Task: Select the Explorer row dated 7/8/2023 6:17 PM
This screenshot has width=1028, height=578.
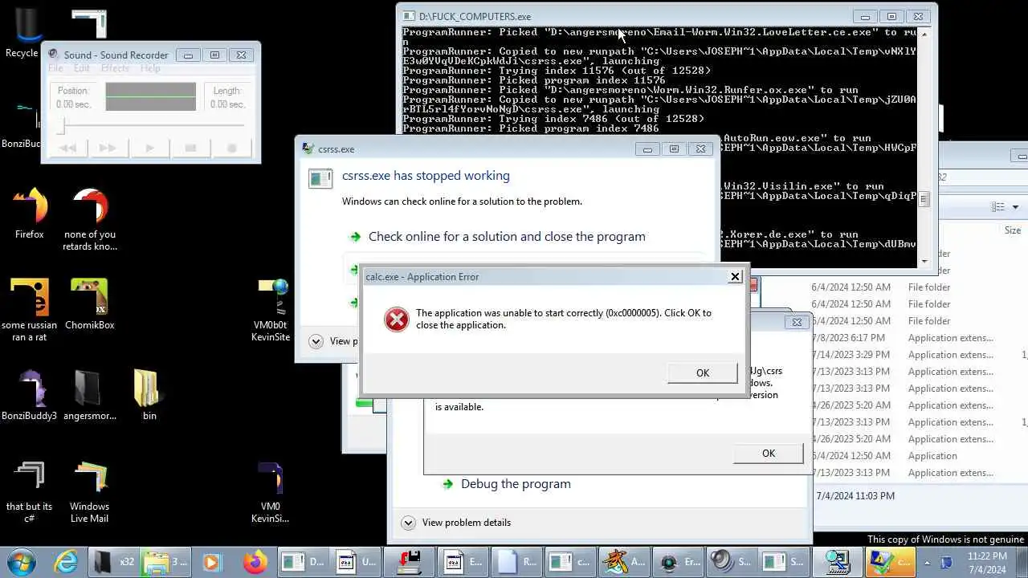Action: tap(919, 338)
